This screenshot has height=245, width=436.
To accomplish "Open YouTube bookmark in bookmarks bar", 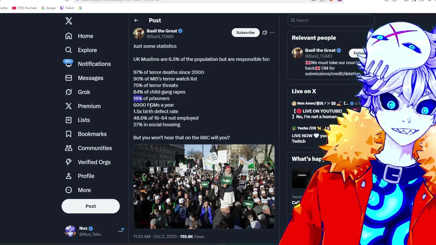I will click(x=24, y=8).
